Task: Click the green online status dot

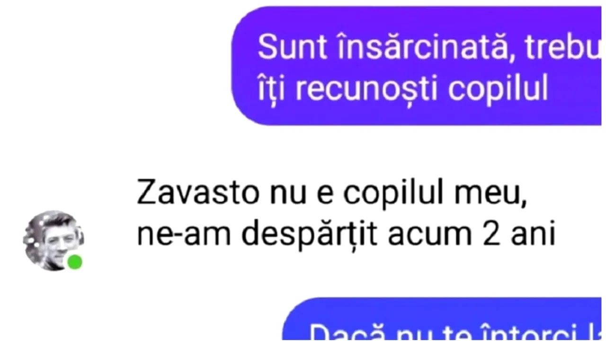Action: point(74,262)
